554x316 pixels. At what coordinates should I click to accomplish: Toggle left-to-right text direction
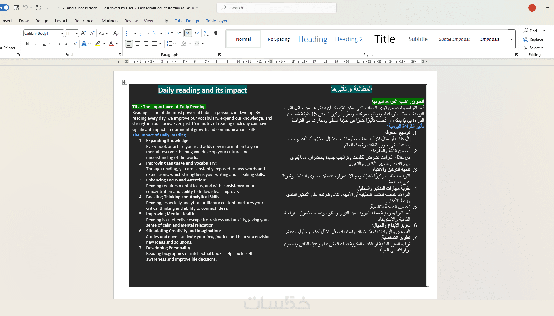188,33
